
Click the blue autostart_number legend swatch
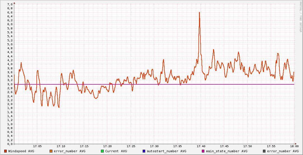(x=144, y=151)
